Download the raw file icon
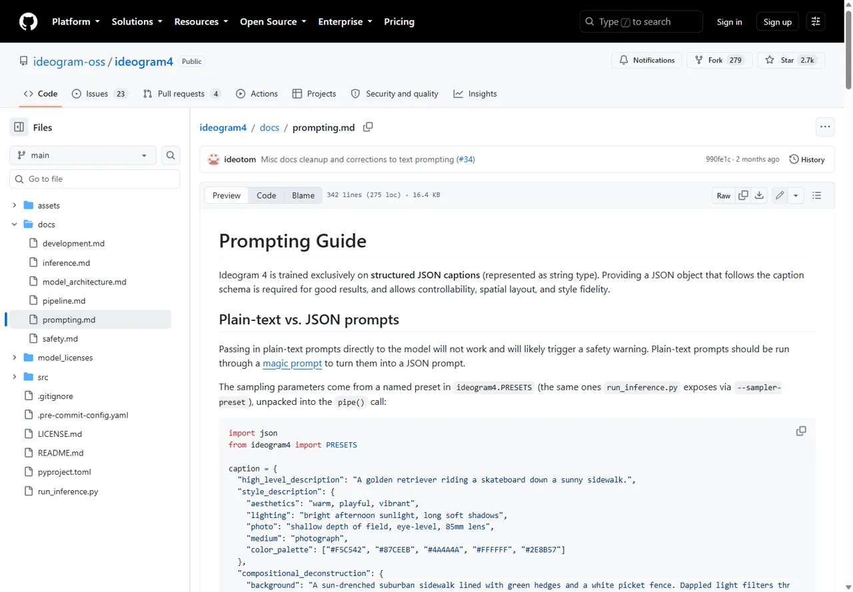Screen dimensions: 853x592 pyautogui.click(x=759, y=196)
